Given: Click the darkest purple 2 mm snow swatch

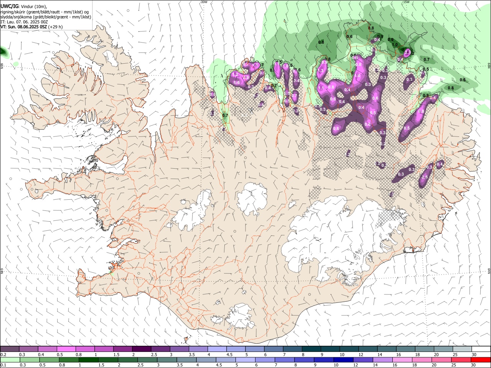Looking at the screenshot, I should pos(142,349).
